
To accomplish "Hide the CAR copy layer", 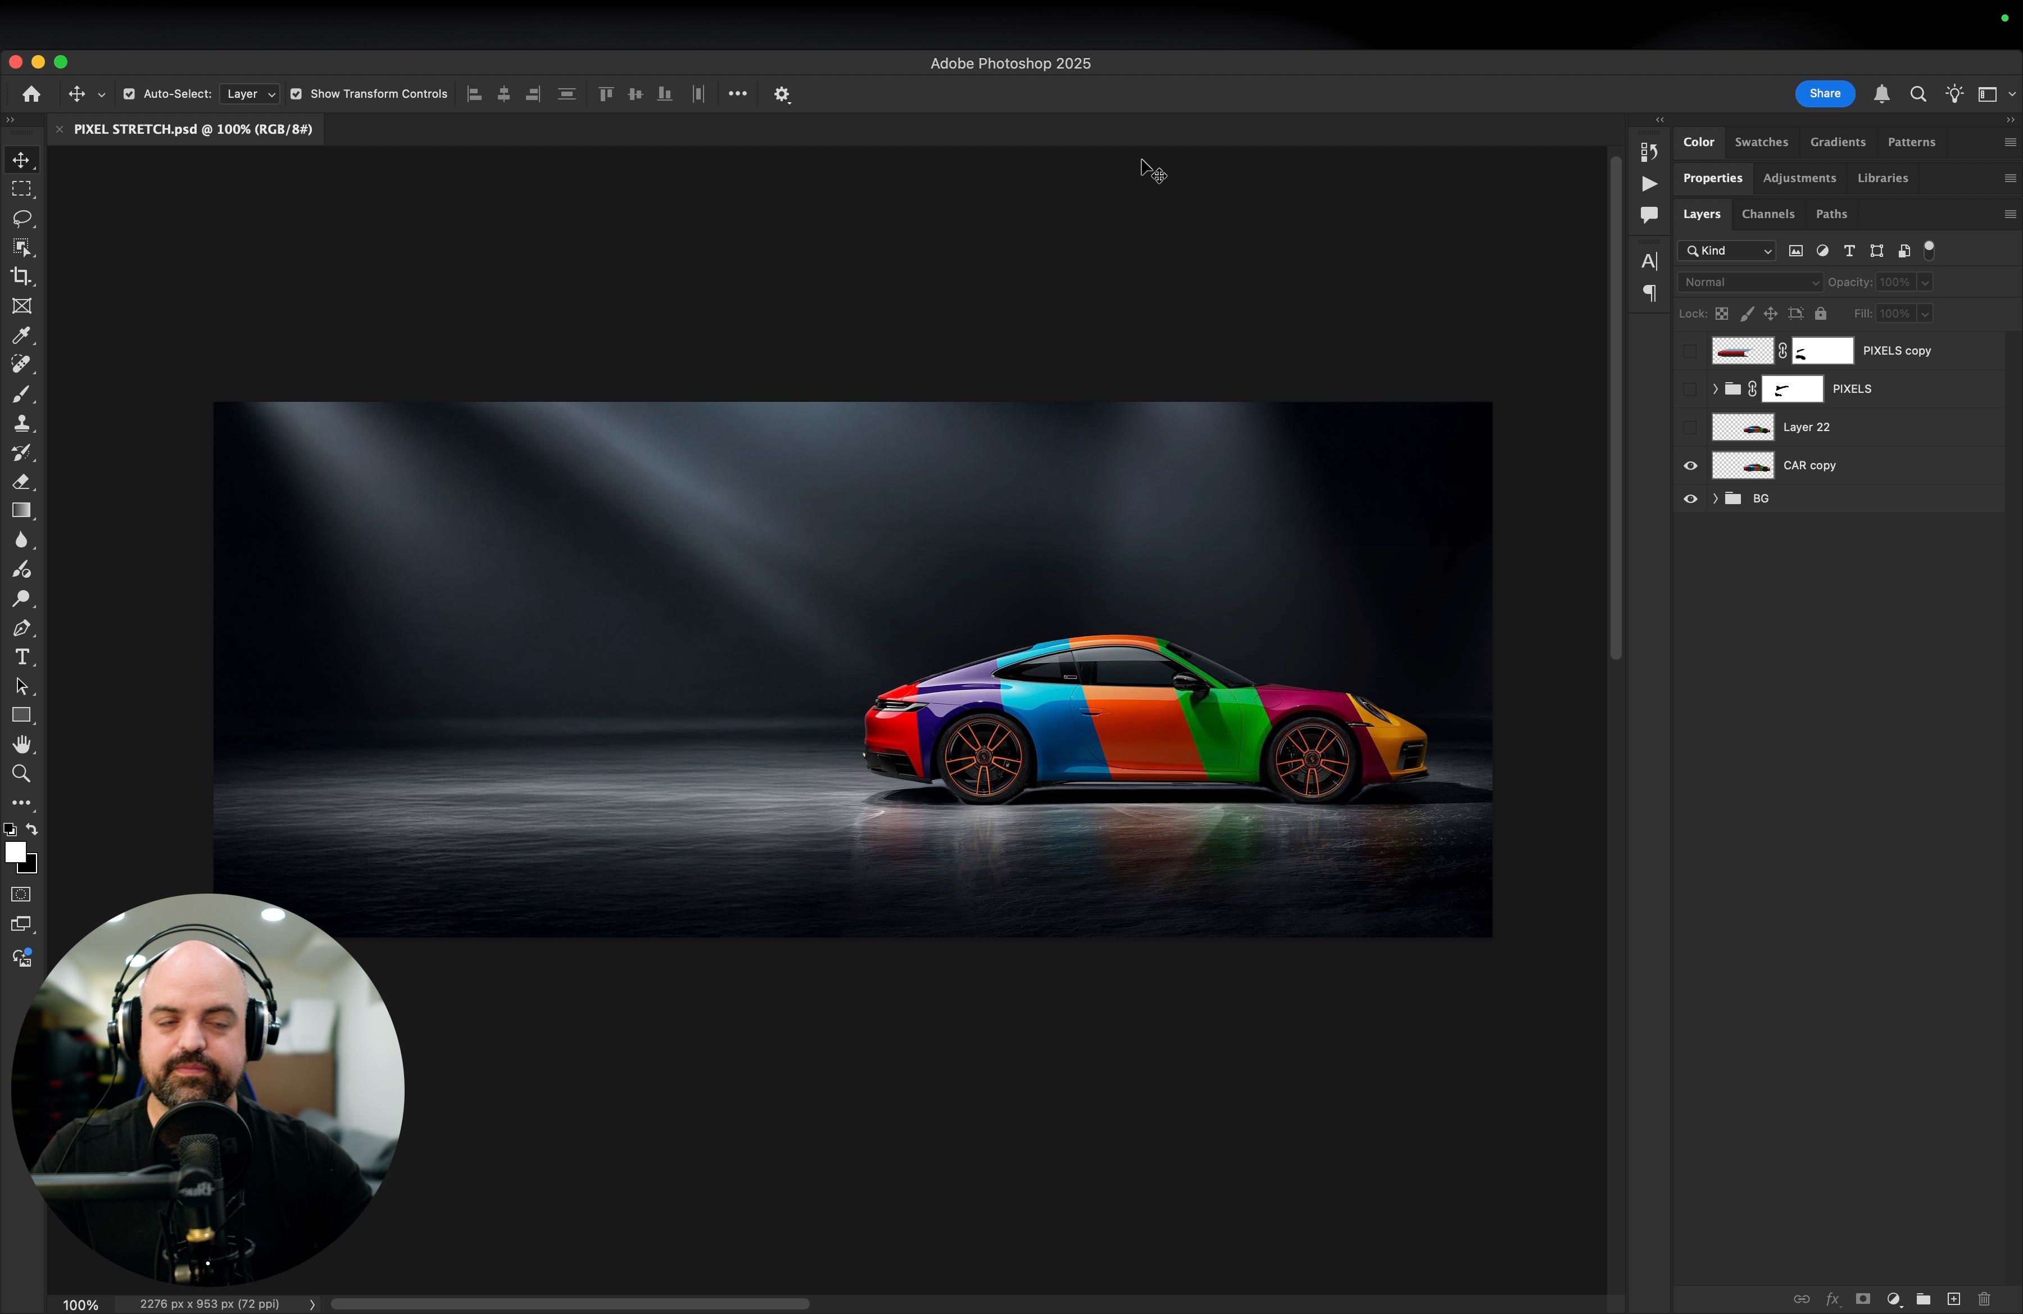I will (1690, 466).
